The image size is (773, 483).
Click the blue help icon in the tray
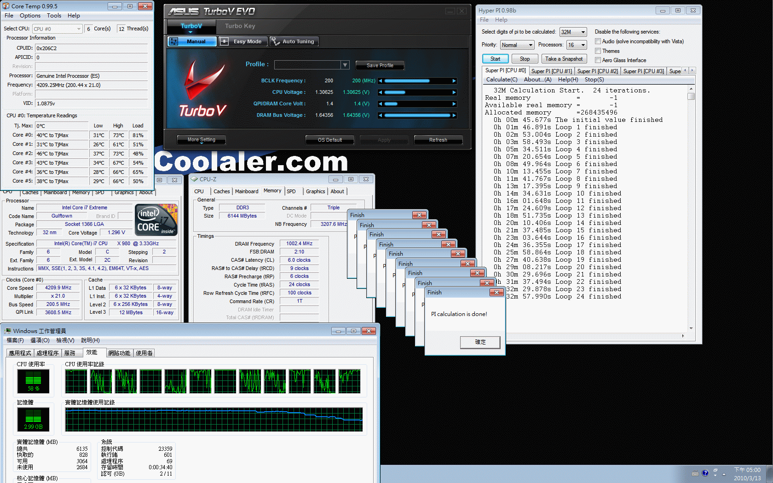(x=705, y=473)
